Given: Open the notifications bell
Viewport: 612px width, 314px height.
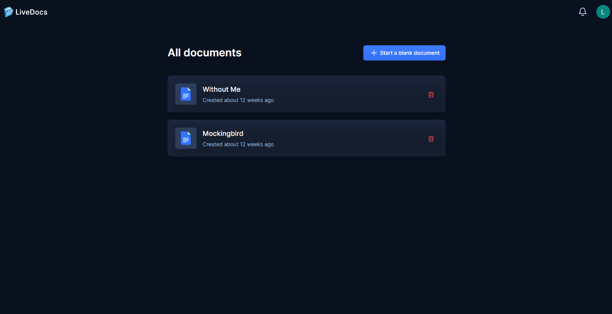Looking at the screenshot, I should pos(582,12).
